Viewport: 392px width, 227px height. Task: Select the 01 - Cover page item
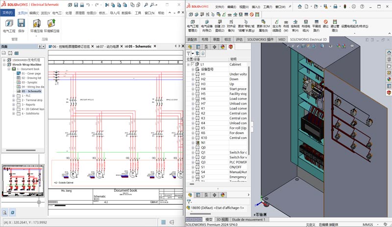coord(29,73)
